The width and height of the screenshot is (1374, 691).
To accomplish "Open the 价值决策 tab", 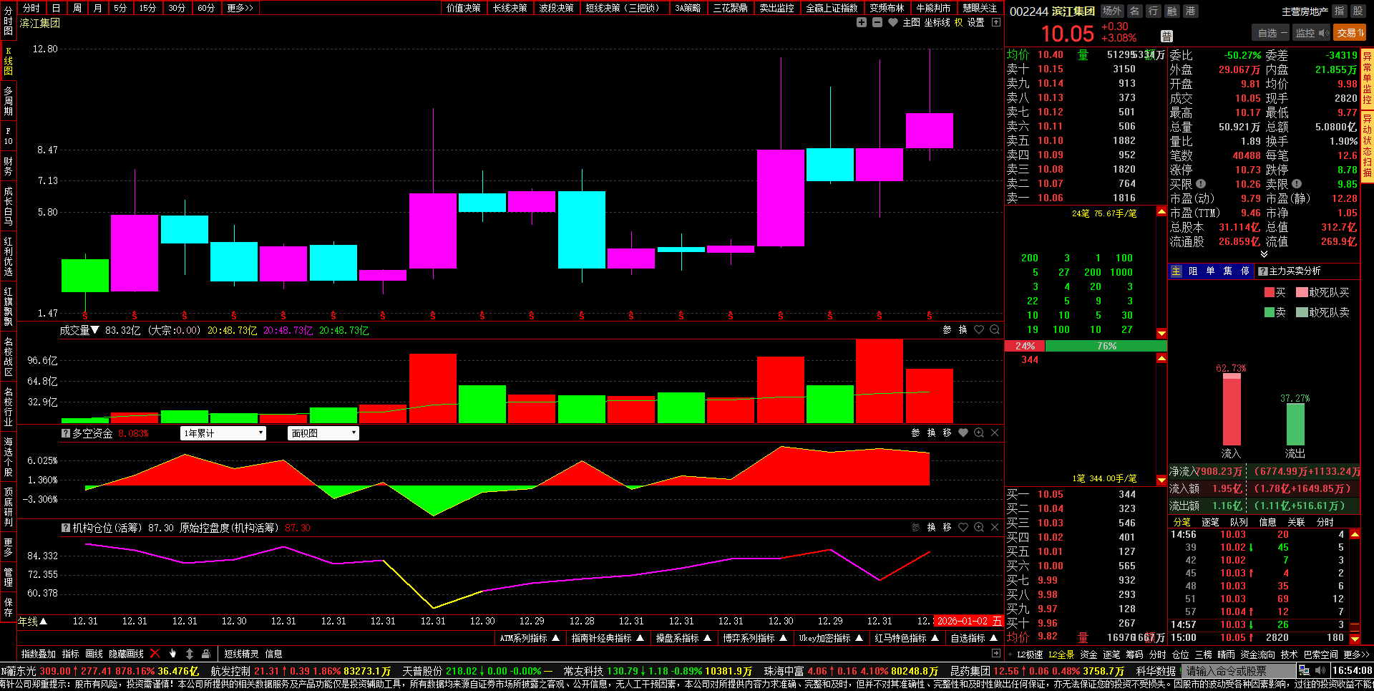I will click(x=464, y=8).
